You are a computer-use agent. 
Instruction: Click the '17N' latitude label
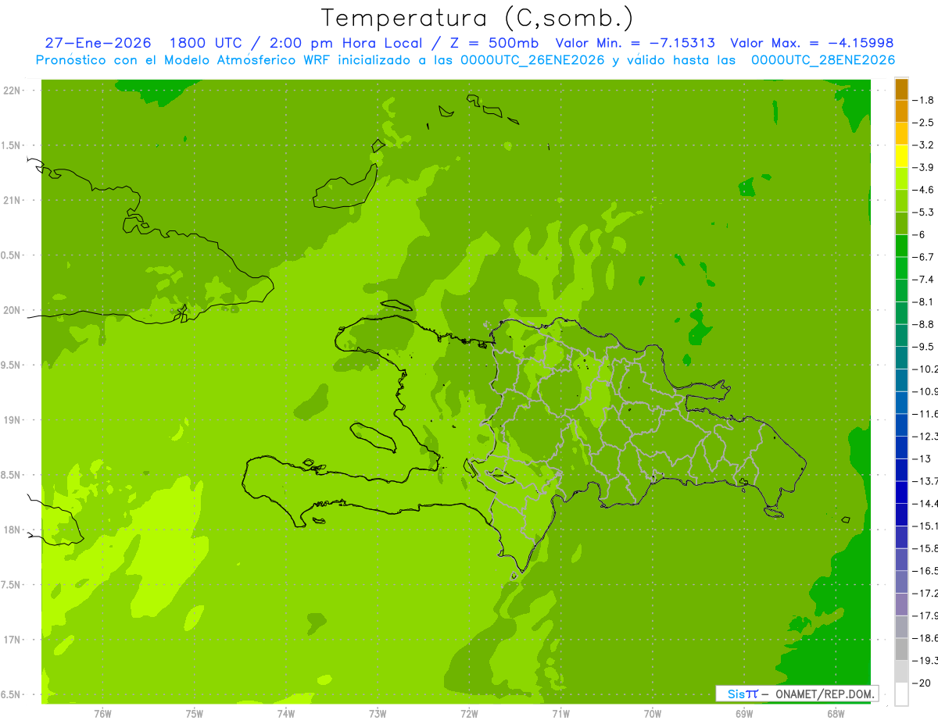(x=13, y=640)
